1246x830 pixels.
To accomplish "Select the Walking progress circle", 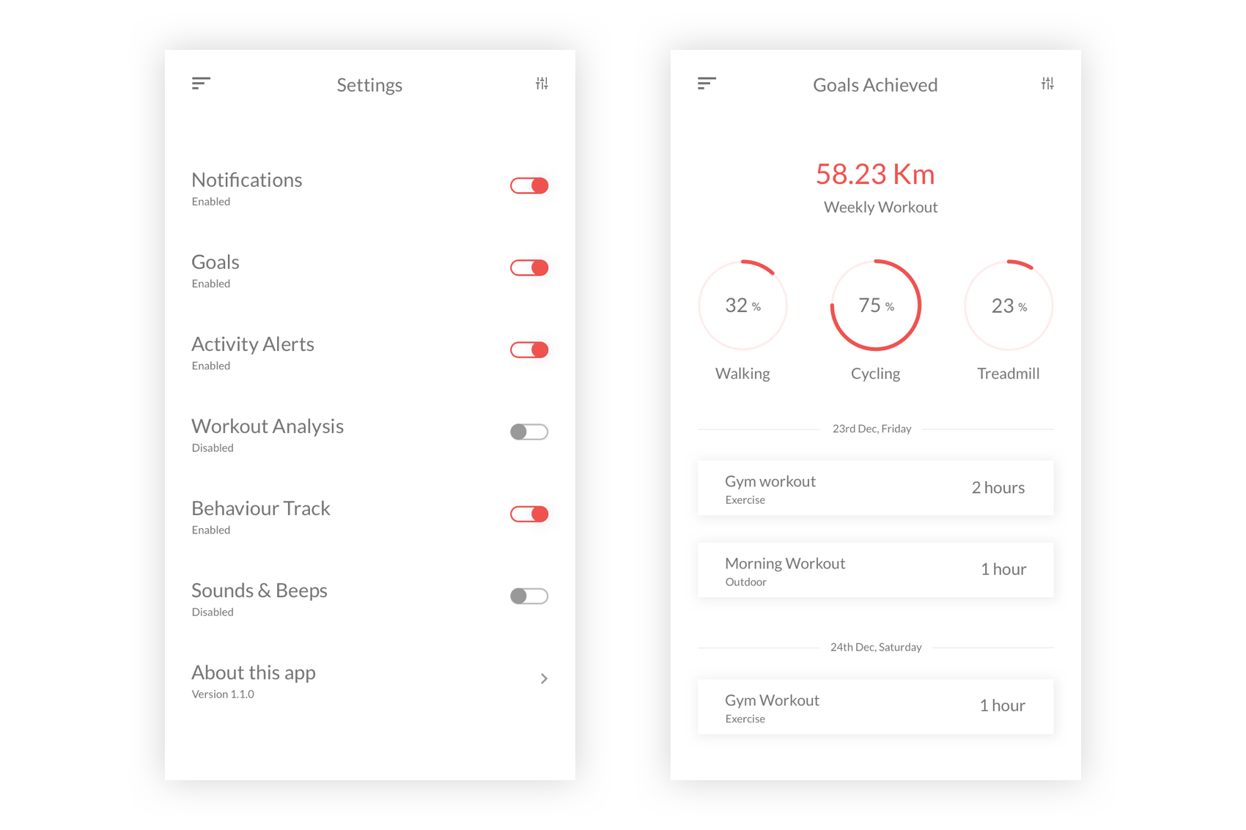I will tap(742, 305).
